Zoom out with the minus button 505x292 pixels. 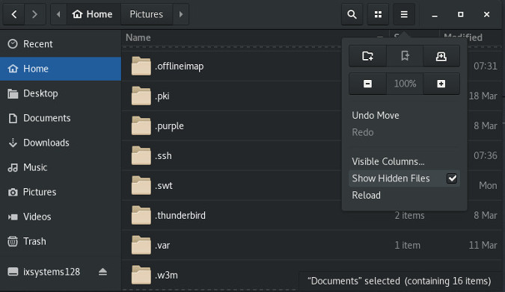coord(367,84)
